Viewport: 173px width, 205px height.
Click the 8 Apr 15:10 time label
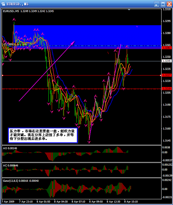131,202
